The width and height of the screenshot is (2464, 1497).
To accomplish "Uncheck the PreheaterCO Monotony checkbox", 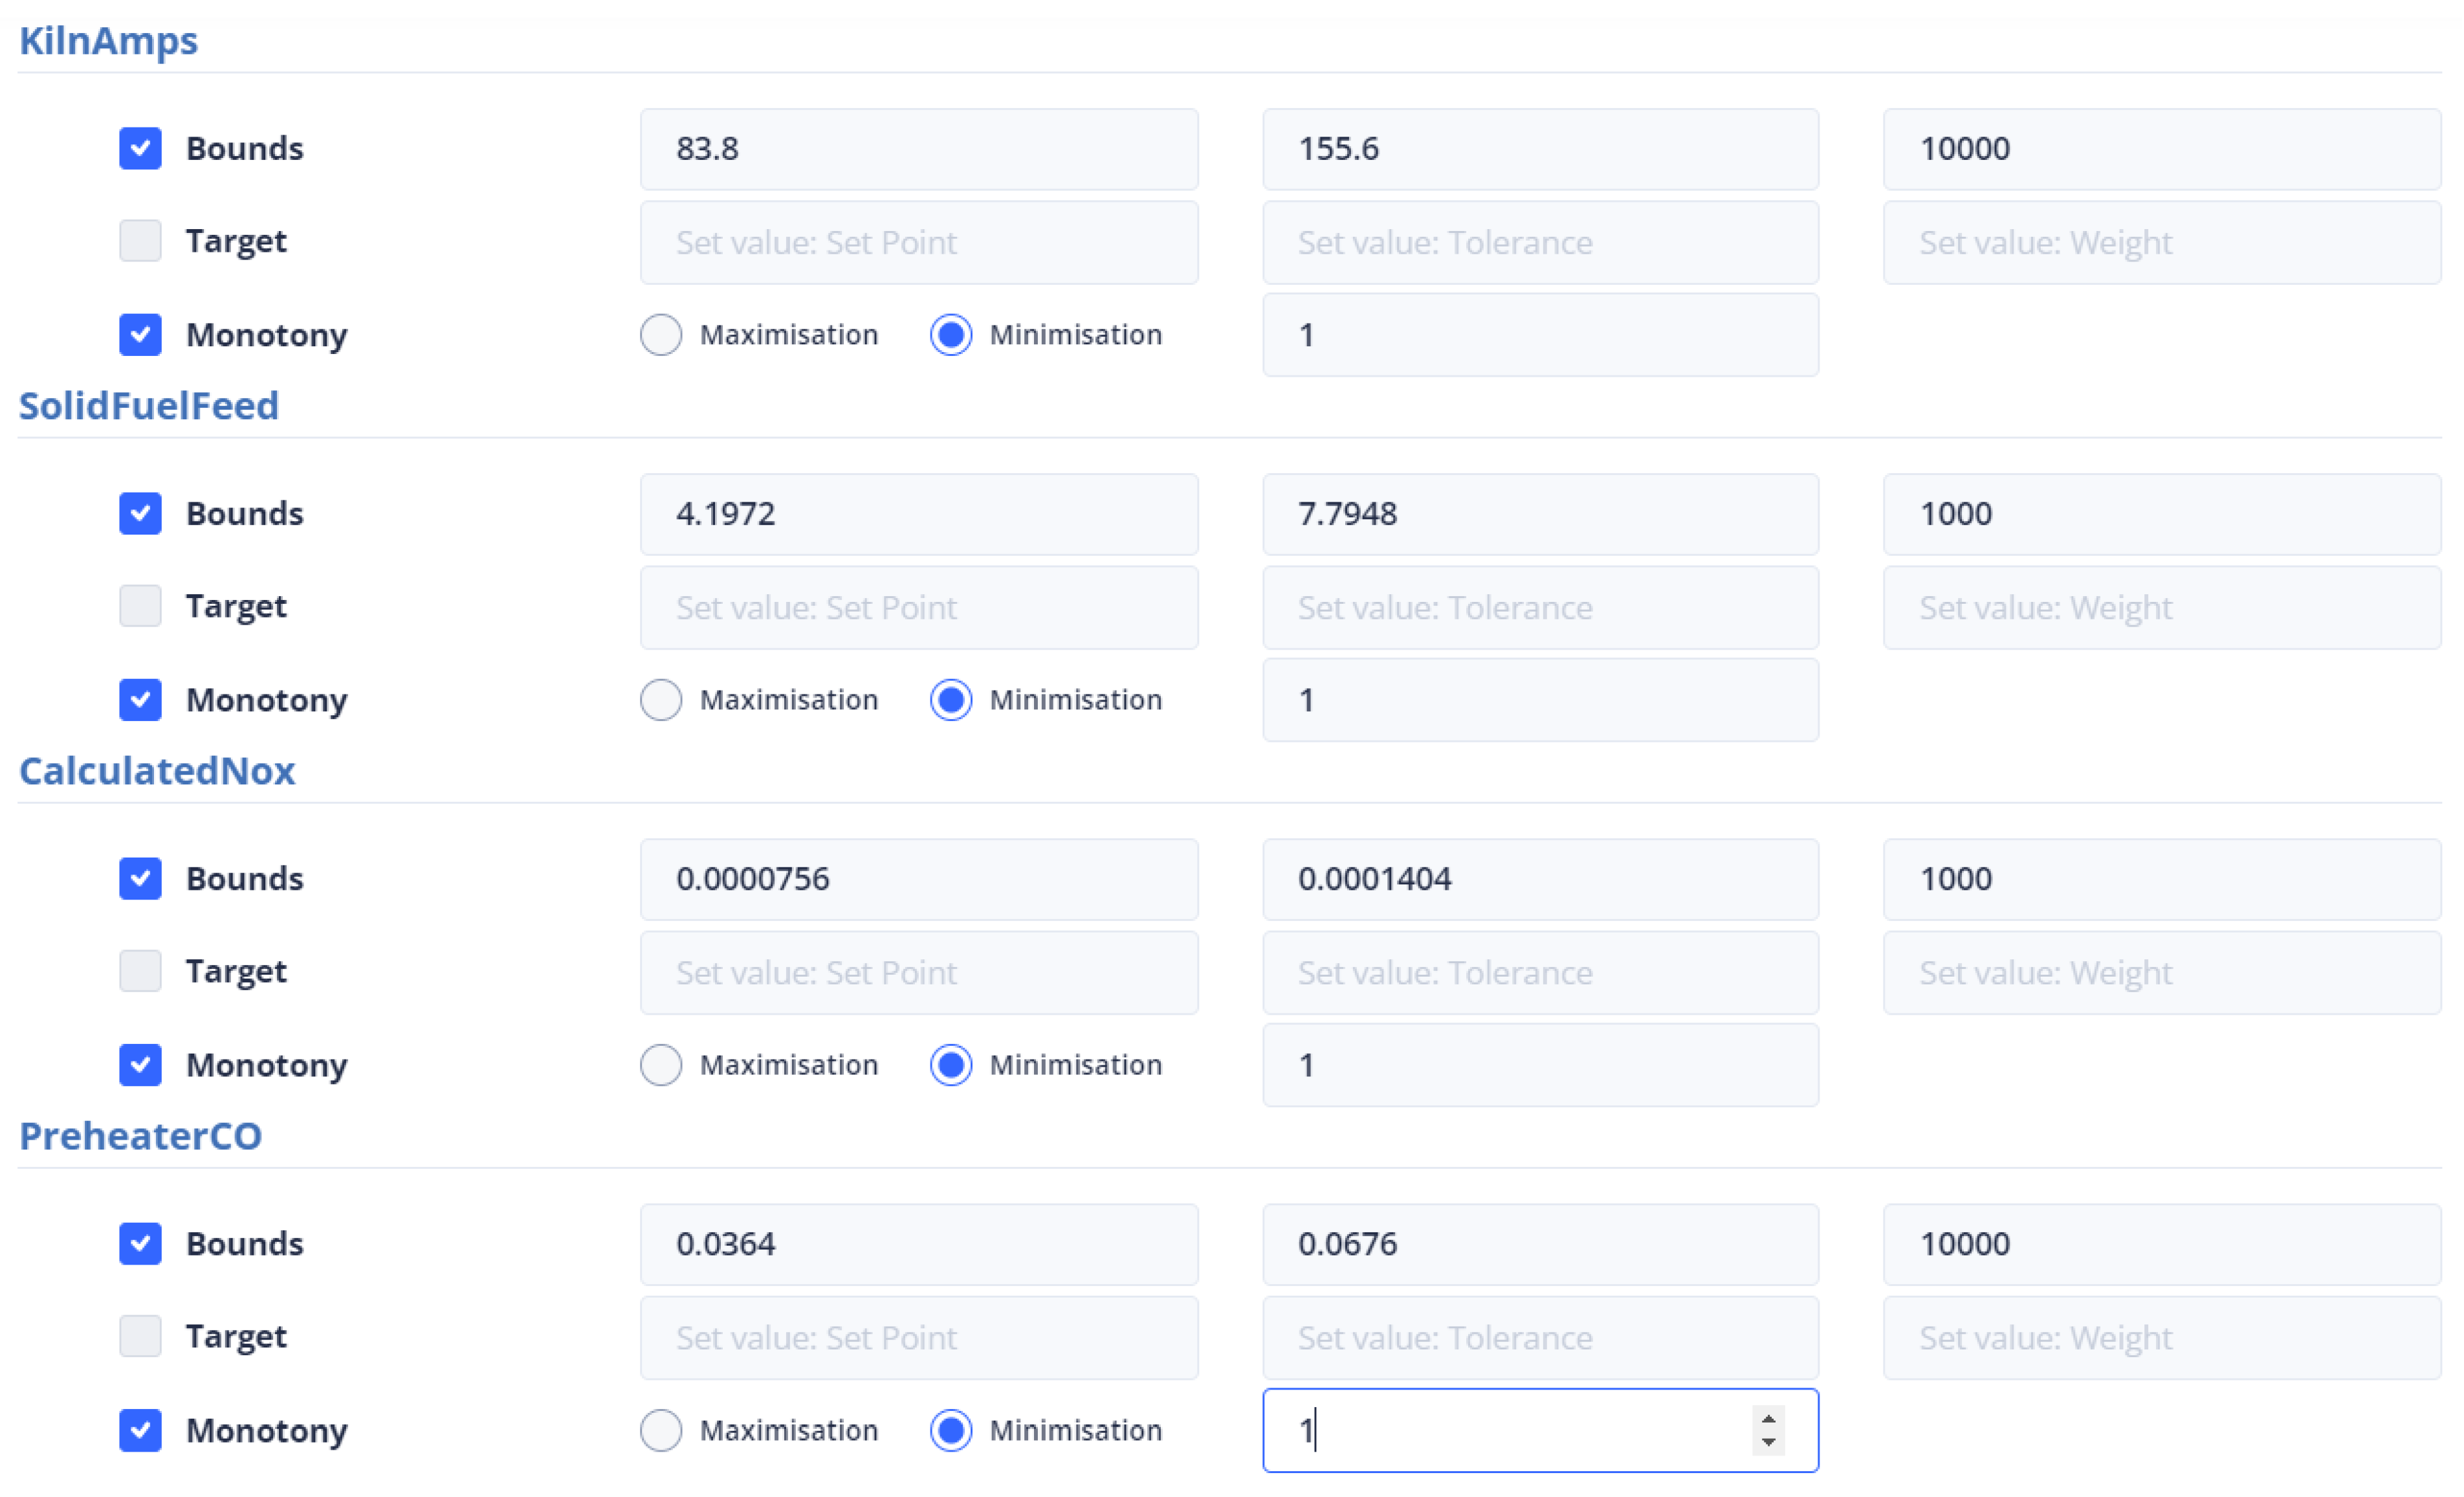I will click(x=140, y=1429).
